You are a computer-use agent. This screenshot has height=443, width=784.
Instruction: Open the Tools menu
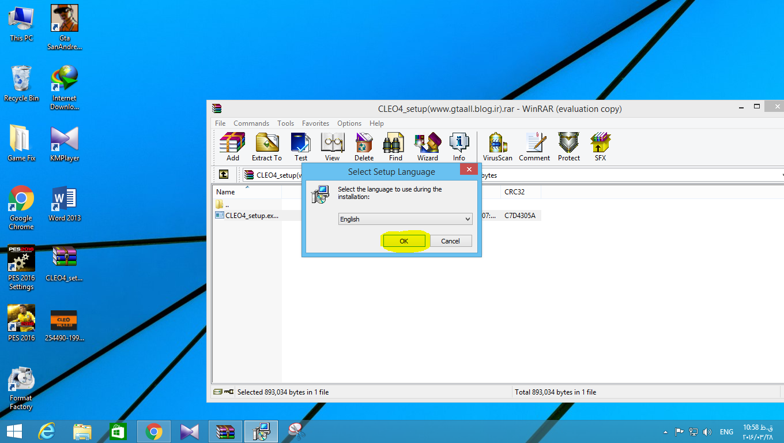[285, 123]
